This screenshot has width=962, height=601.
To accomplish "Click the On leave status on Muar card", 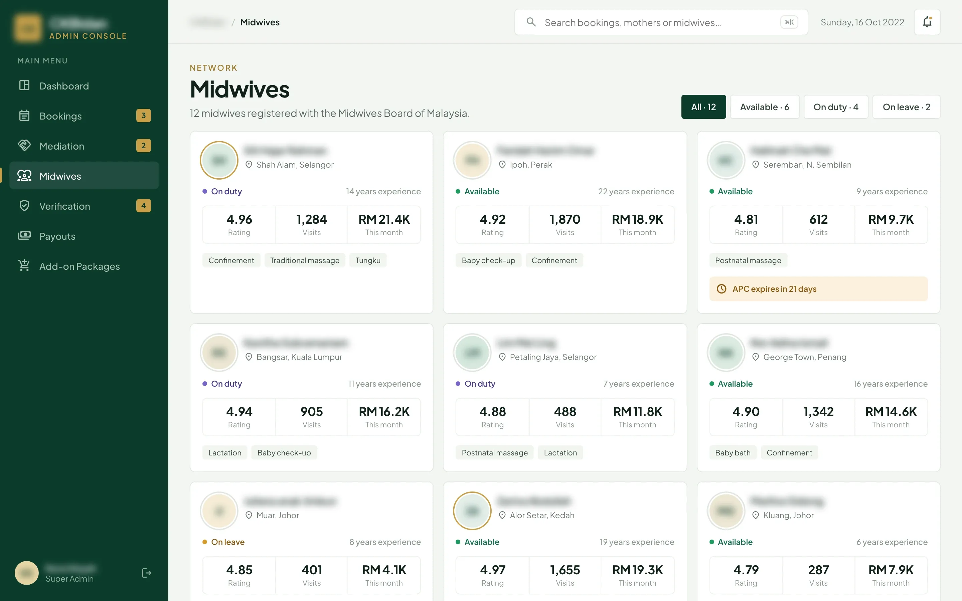I will click(x=223, y=542).
